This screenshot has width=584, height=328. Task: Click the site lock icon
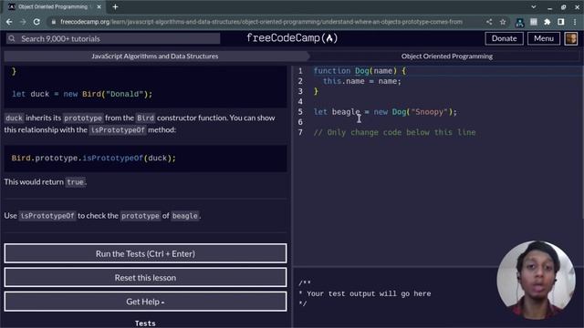click(54, 22)
